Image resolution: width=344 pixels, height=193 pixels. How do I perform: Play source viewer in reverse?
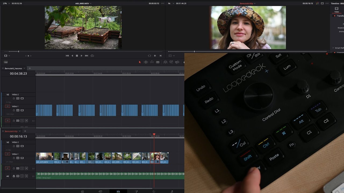72,56
